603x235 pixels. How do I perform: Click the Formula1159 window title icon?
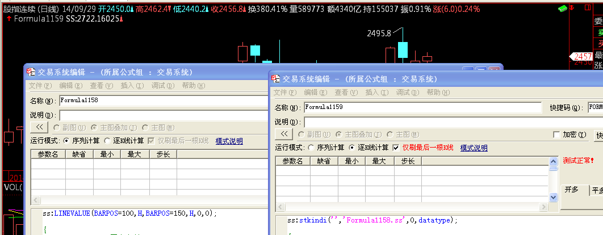click(x=275, y=79)
